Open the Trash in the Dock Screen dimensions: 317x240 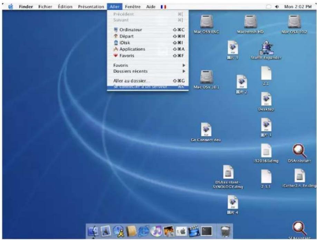(225, 231)
